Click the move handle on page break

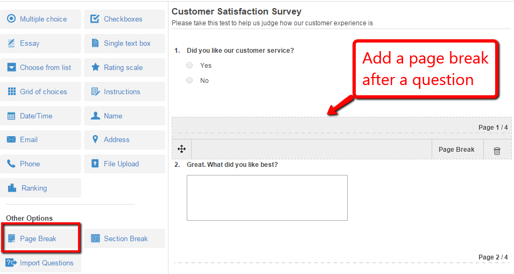click(x=182, y=149)
